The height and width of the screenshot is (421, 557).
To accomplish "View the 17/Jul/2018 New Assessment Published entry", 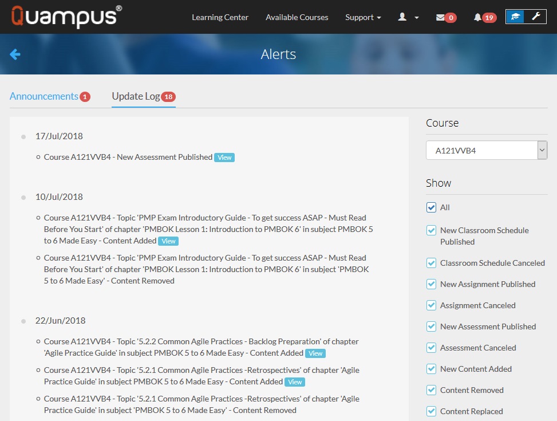I will click(224, 158).
